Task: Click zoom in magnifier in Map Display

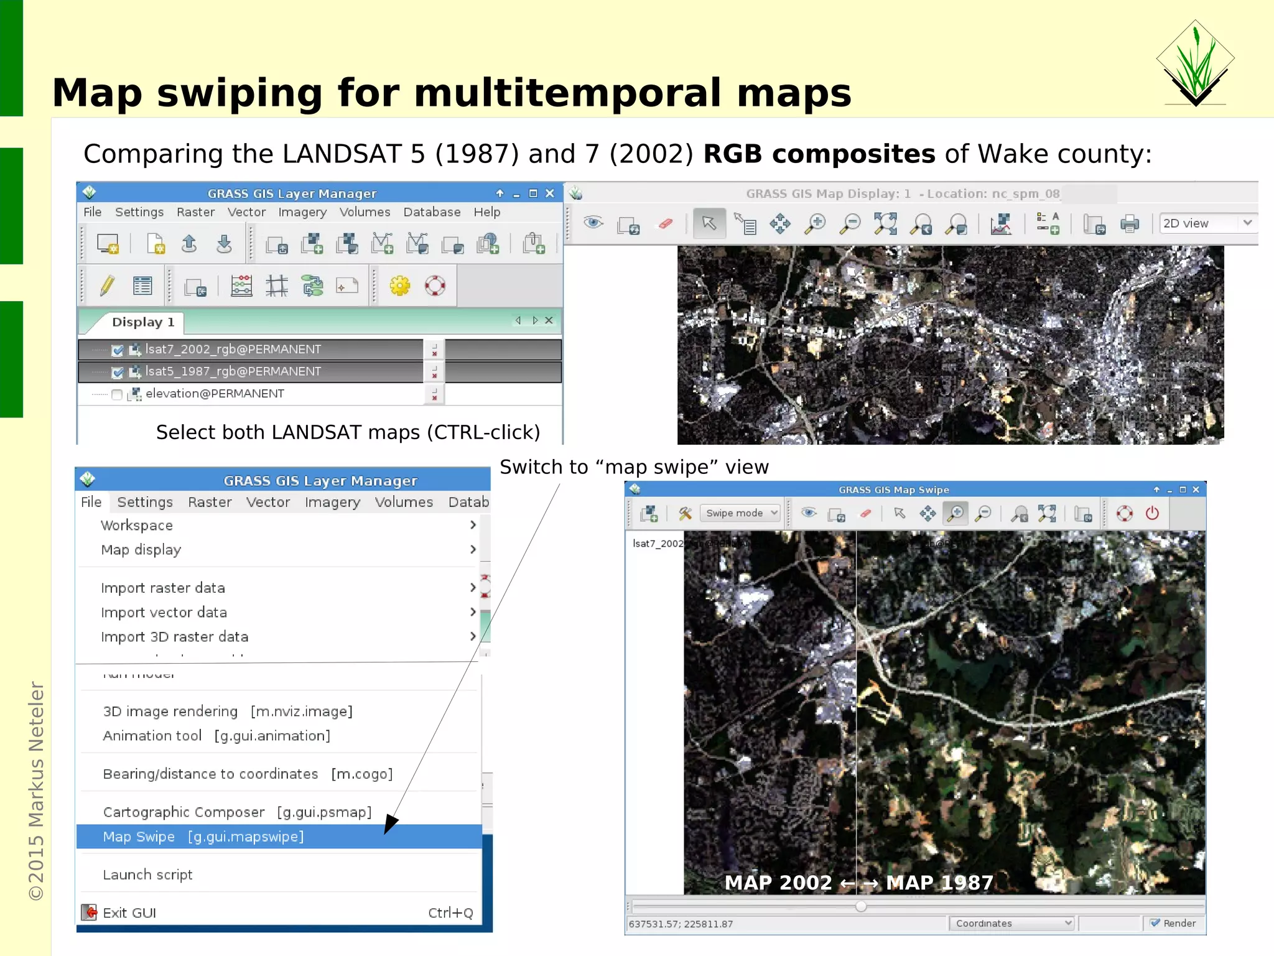Action: pos(815,223)
